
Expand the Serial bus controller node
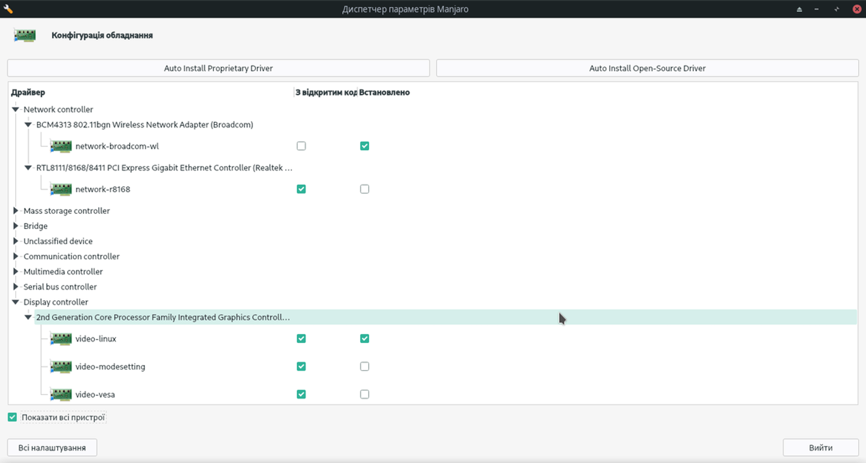[x=15, y=287]
